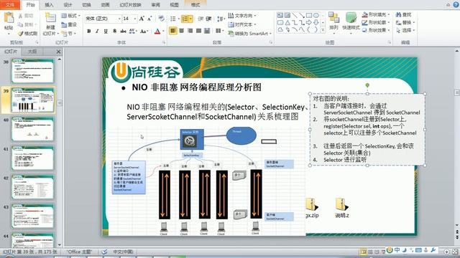The height and width of the screenshot is (258, 460).
Task: Click the Paste (粘贴) icon
Action: [9, 18]
